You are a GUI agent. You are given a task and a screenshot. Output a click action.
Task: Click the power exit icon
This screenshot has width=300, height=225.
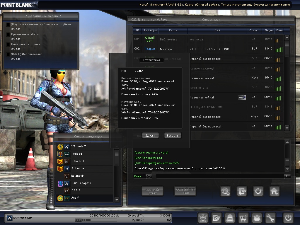click(288, 218)
